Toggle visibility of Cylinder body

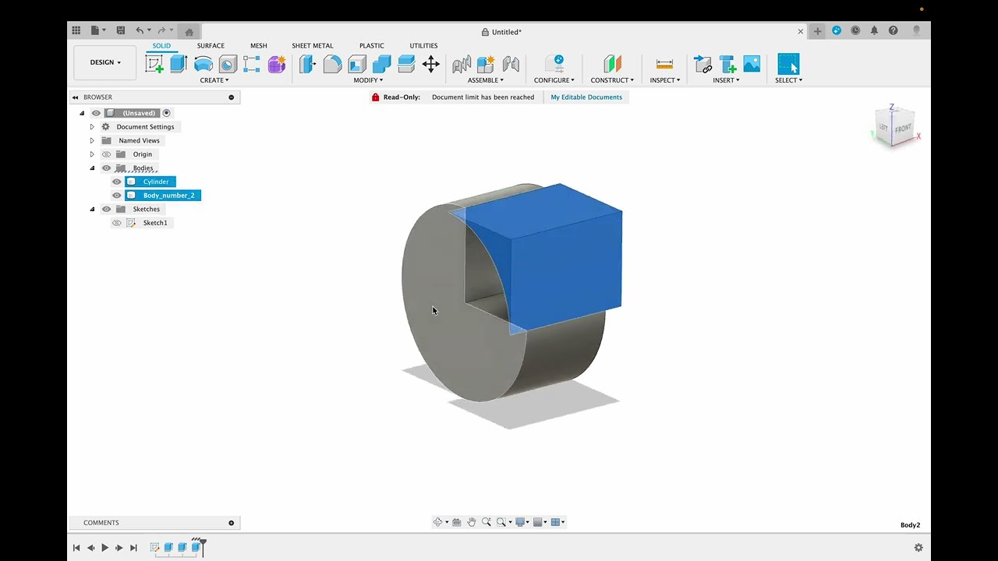[x=117, y=182]
